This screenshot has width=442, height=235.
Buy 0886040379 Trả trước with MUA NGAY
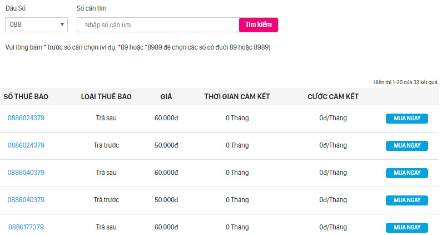point(407,200)
